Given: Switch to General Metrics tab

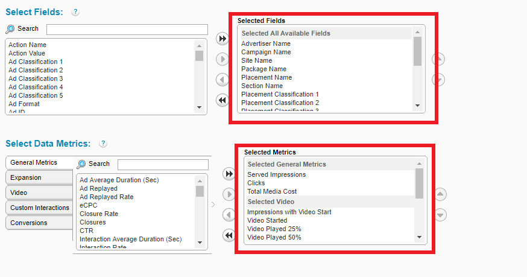Looking at the screenshot, I should tap(39, 162).
